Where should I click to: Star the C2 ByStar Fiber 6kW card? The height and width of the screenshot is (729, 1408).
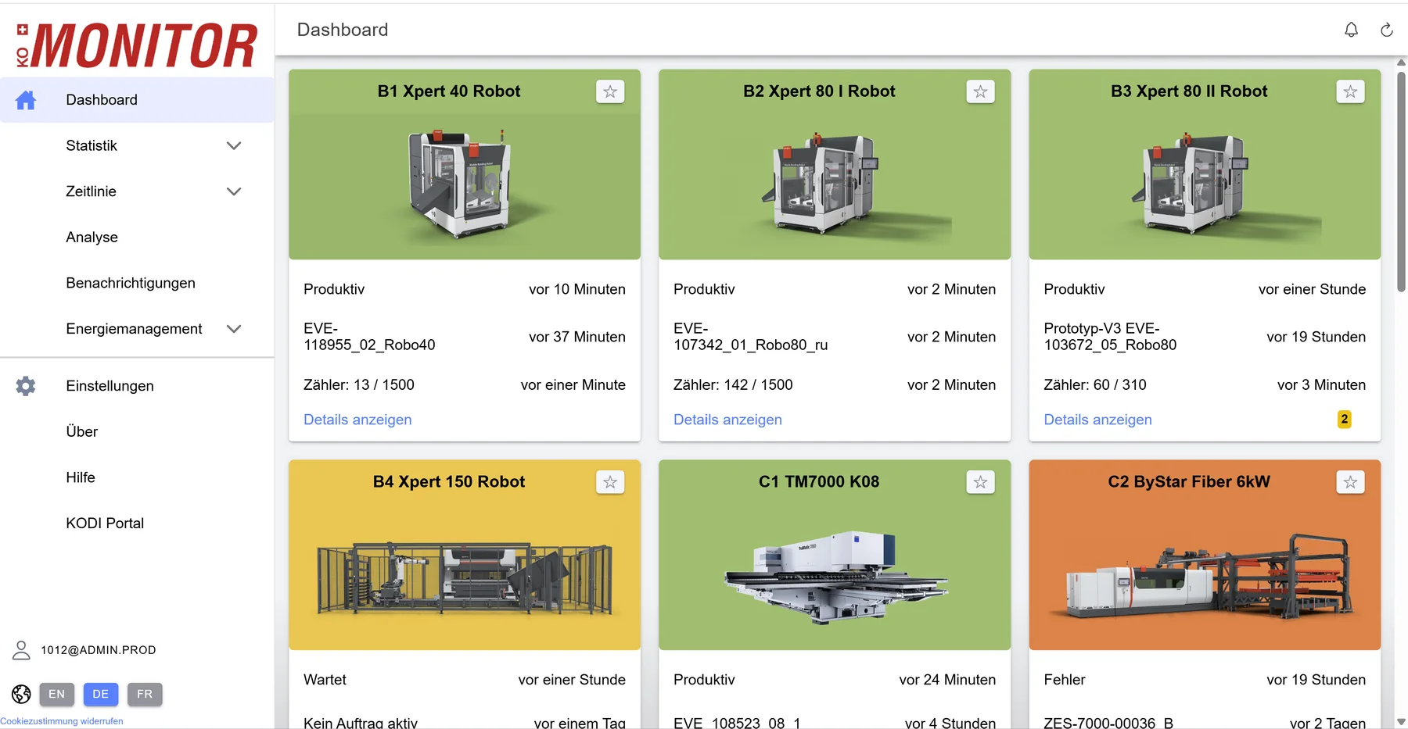tap(1350, 482)
